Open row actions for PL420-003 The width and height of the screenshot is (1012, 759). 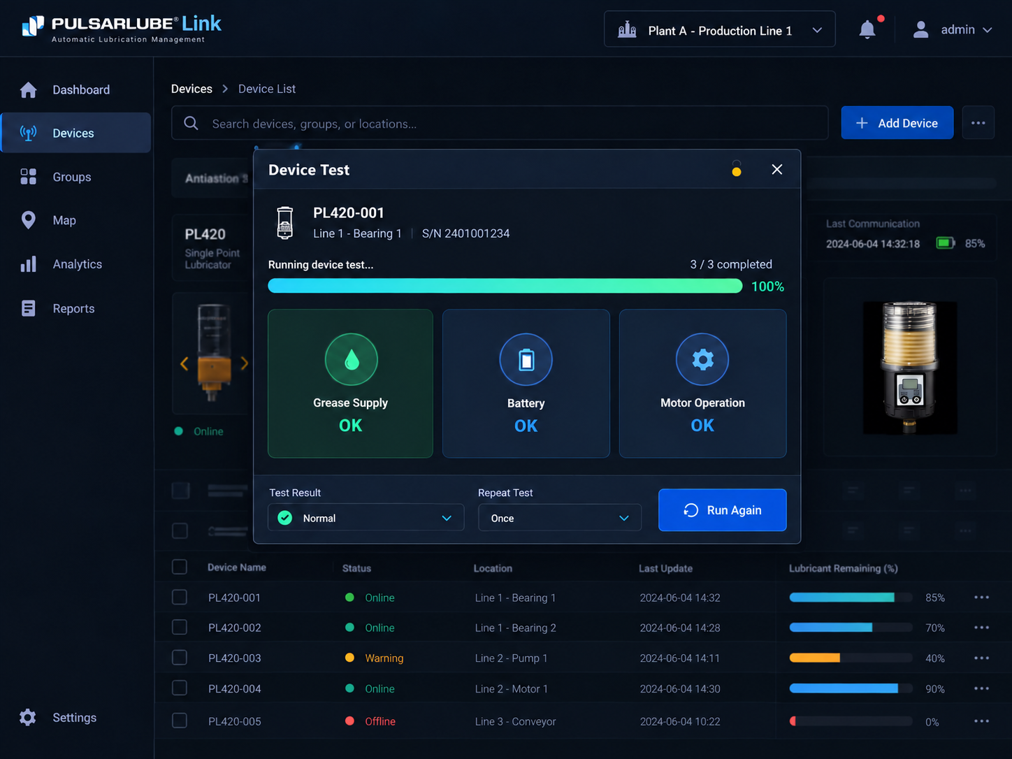pos(981,658)
